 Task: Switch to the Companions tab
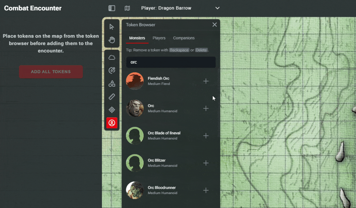coord(184,38)
